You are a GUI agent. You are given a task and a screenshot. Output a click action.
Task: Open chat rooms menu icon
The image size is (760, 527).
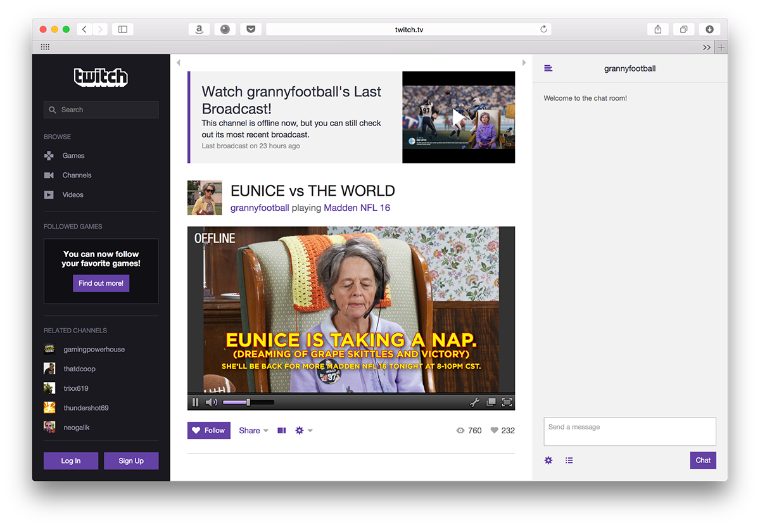[548, 68]
